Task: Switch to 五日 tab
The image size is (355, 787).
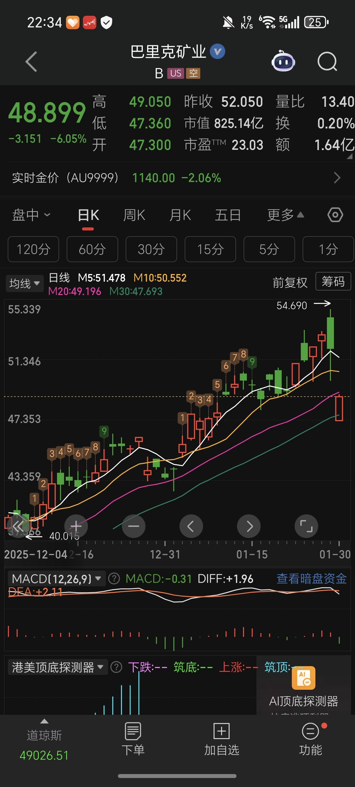Action: (x=228, y=215)
